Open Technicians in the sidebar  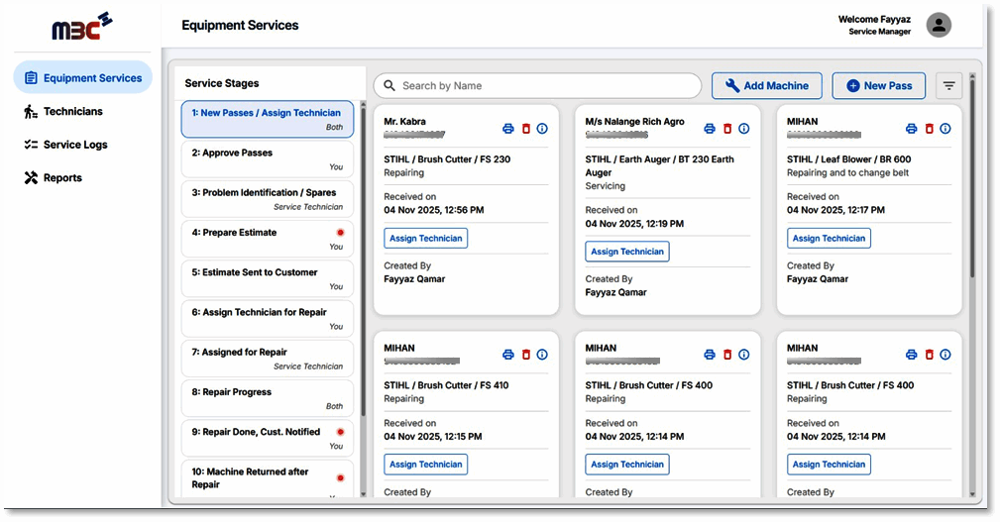click(x=72, y=112)
